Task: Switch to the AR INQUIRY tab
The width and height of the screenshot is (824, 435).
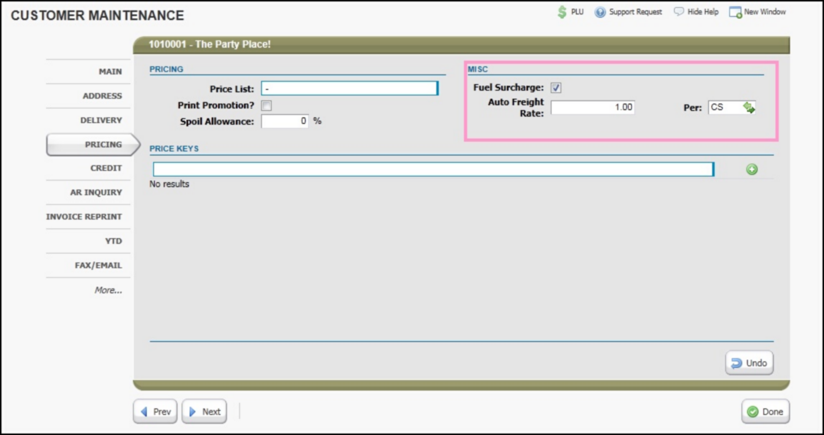Action: tap(96, 192)
